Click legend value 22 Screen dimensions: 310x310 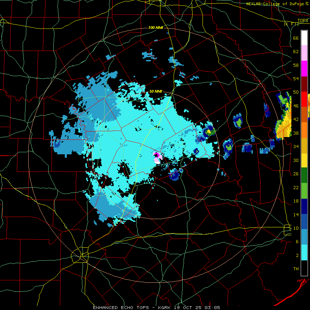[x=296, y=187]
